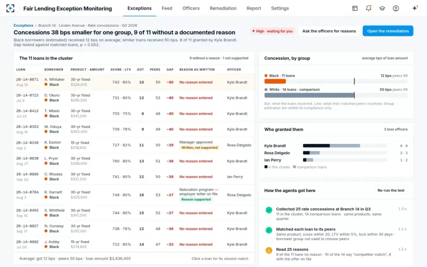Image resolution: width=427 pixels, height=267 pixels.
Task: Click Open the remediation button
Action: point(388,31)
